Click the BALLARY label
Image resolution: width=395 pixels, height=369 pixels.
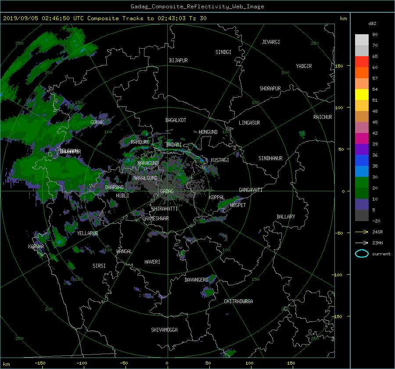pos(286,217)
